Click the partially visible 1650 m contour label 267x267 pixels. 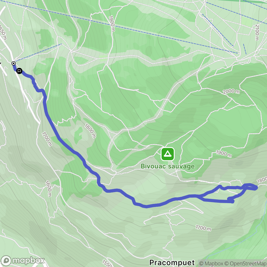[x=3, y=32]
